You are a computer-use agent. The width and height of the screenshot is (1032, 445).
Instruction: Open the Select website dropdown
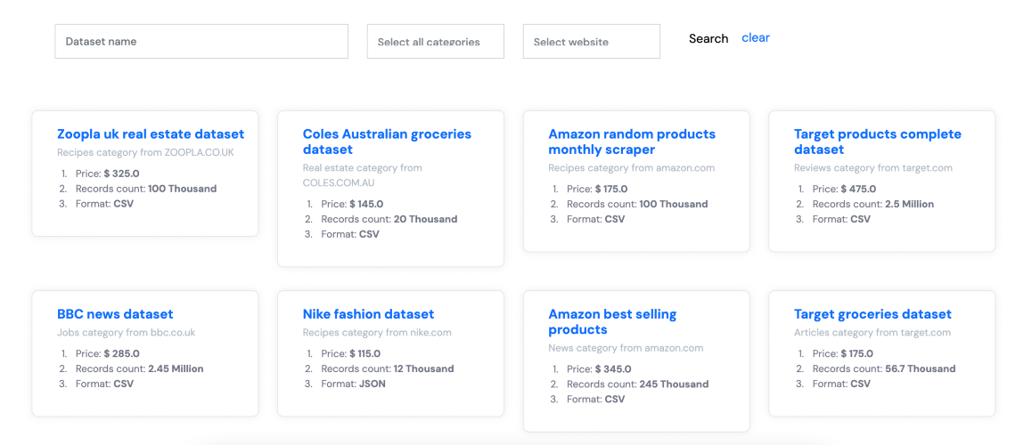coord(592,42)
